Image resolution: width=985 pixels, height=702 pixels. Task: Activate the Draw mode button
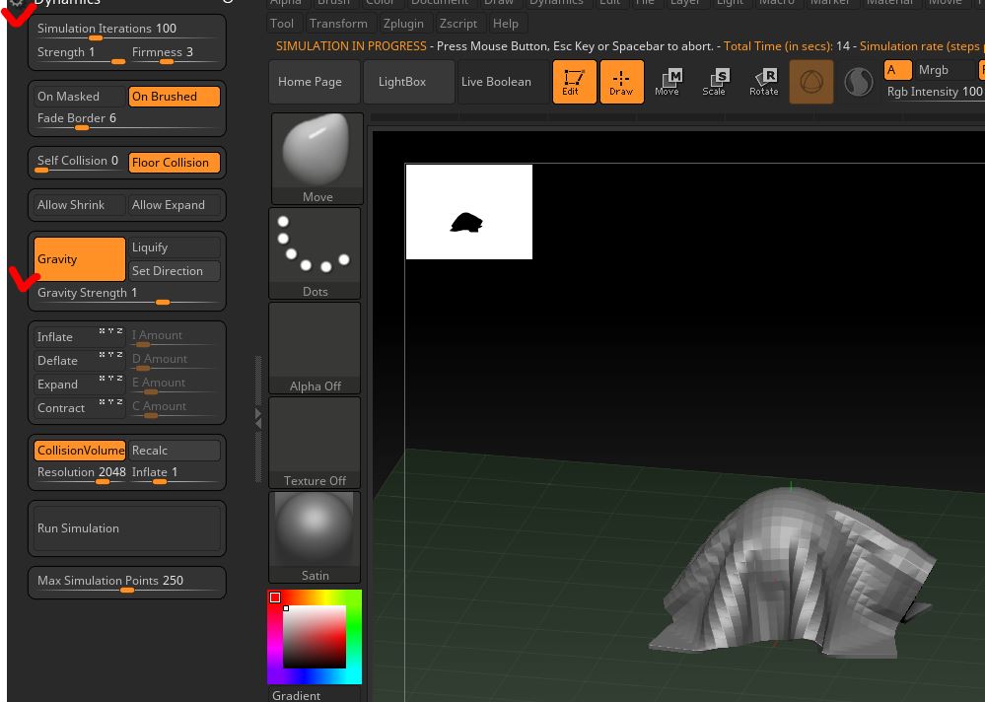point(622,82)
